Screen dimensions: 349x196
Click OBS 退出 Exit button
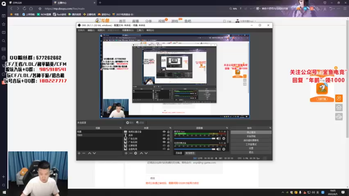tap(251, 152)
